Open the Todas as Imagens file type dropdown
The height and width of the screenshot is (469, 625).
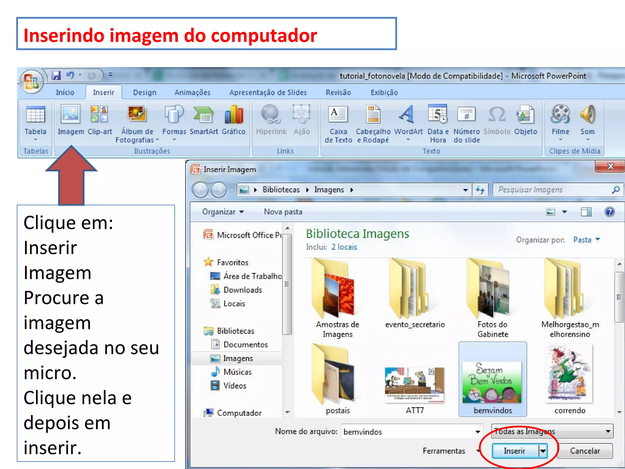coord(552,431)
